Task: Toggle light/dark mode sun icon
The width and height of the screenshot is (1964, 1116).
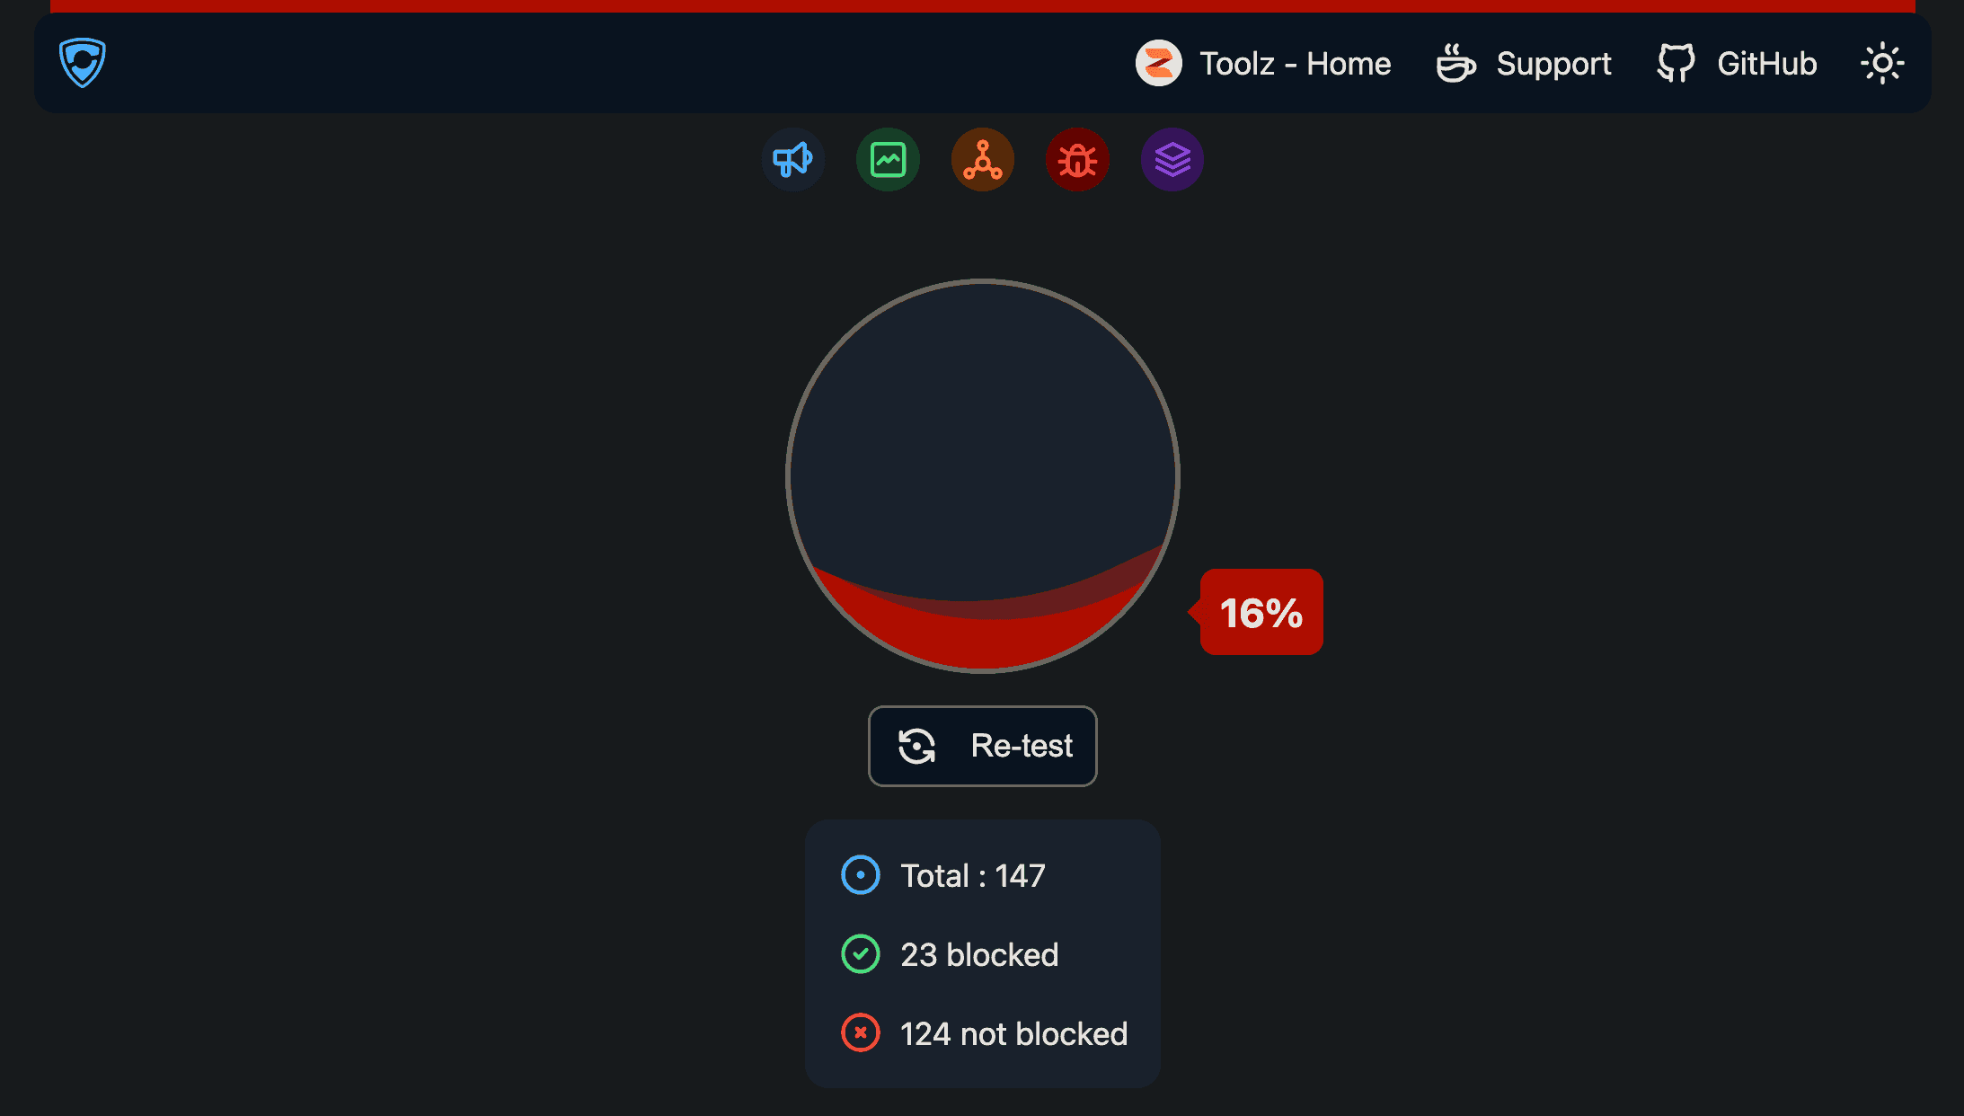Action: (1881, 64)
